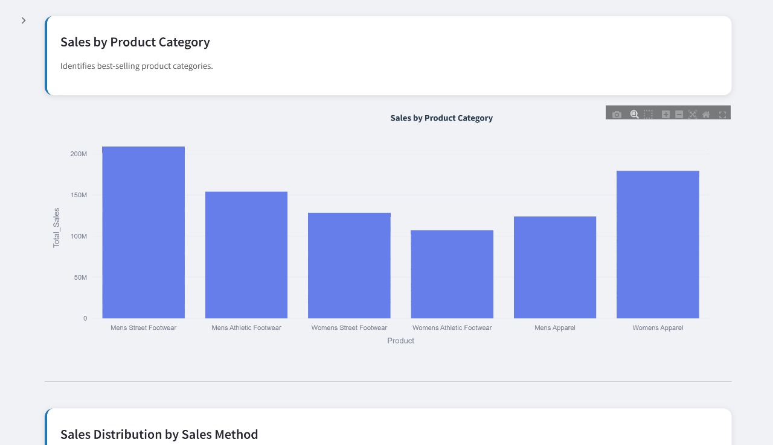773x445 pixels.
Task: Click the '0' y-axis tick label
Action: [x=85, y=318]
